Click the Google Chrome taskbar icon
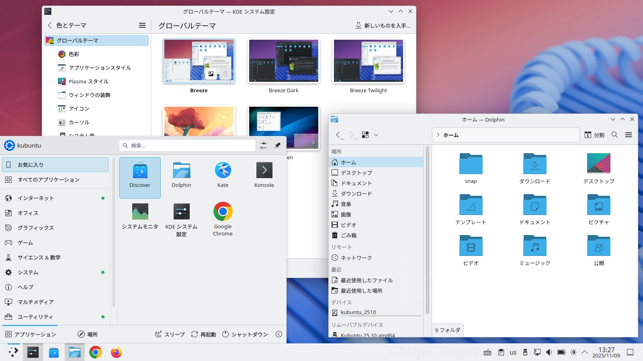This screenshot has width=643, height=361. [x=96, y=352]
